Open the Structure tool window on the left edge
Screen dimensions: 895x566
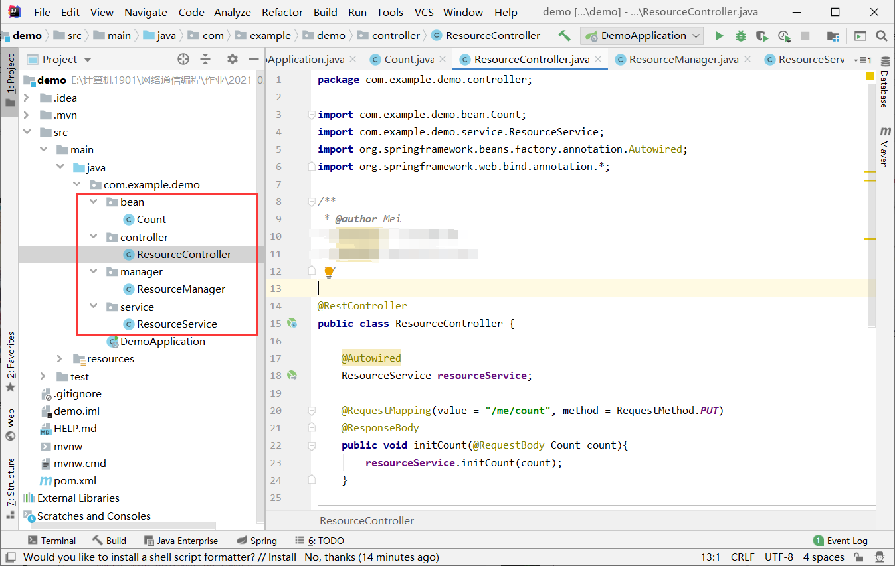(10, 488)
